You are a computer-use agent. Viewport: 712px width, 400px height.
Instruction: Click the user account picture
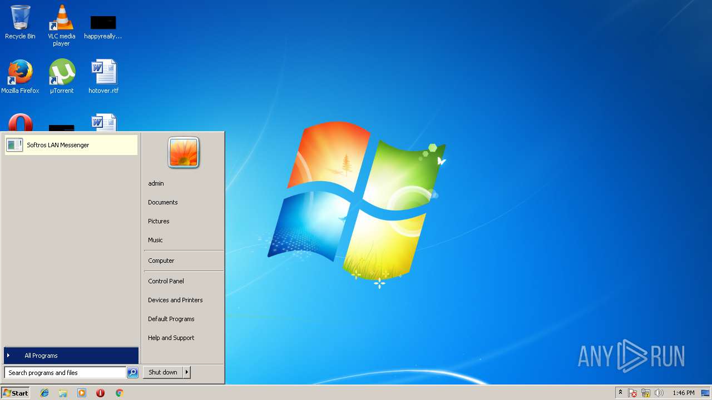pos(184,152)
